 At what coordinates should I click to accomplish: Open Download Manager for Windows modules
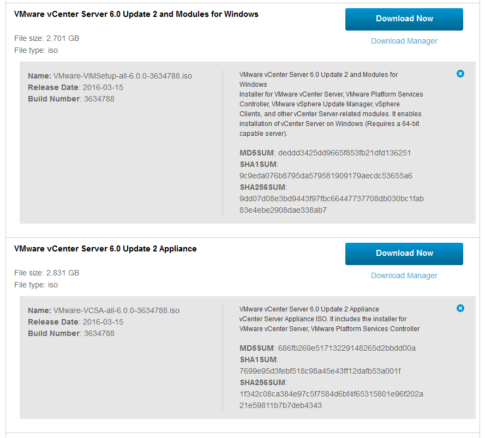[x=404, y=41]
